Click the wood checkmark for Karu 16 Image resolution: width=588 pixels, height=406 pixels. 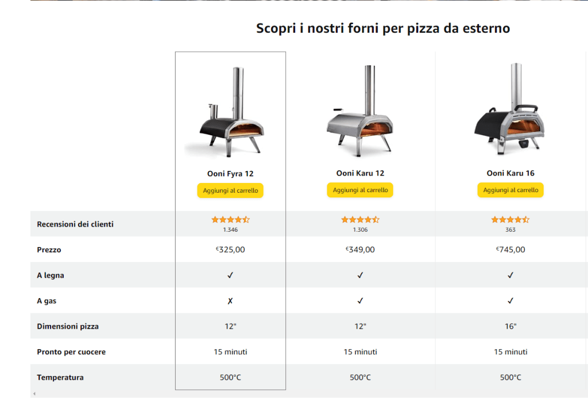click(x=510, y=275)
